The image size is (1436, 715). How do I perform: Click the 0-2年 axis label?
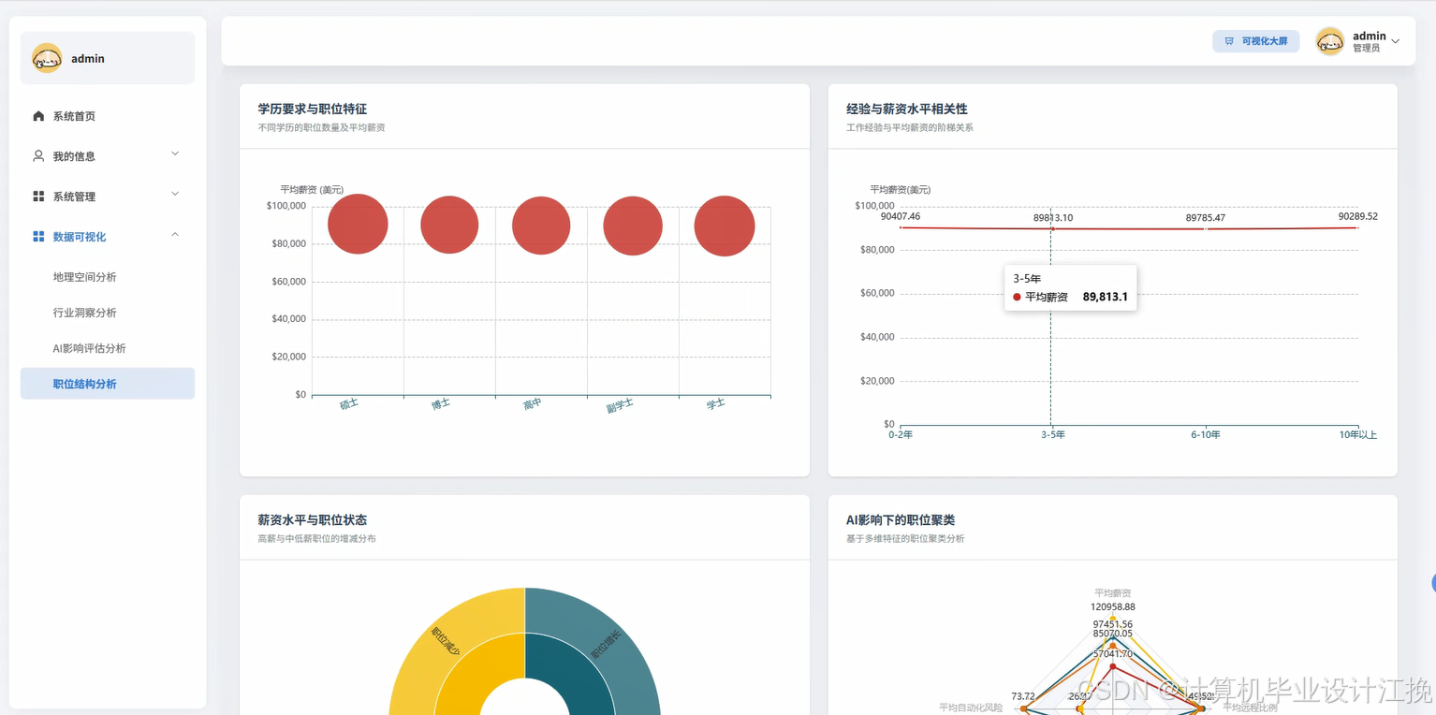pos(901,434)
